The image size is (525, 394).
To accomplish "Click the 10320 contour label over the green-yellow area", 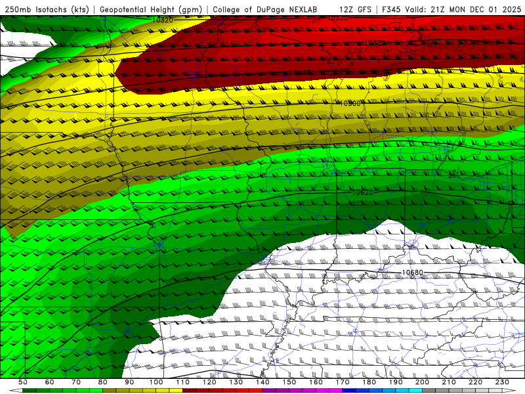I will tap(162, 20).
